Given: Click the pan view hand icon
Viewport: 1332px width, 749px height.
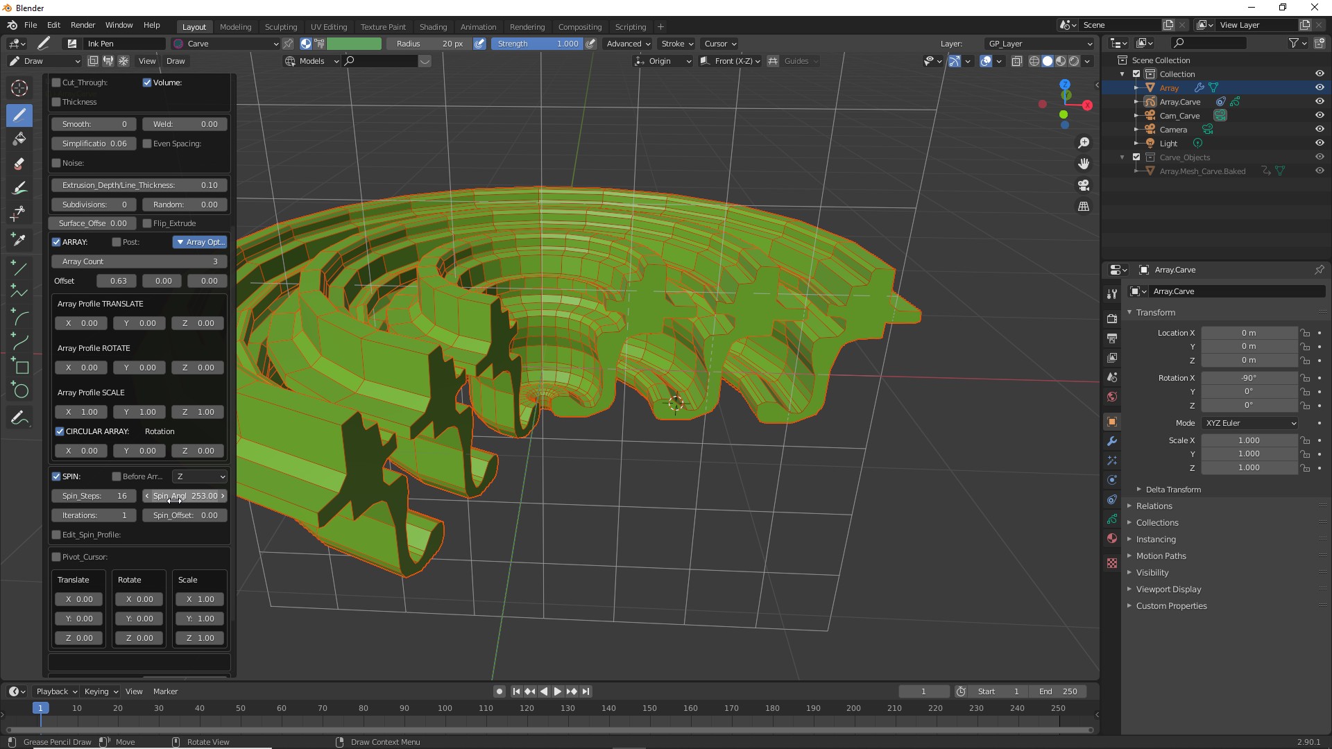Looking at the screenshot, I should (x=1084, y=164).
